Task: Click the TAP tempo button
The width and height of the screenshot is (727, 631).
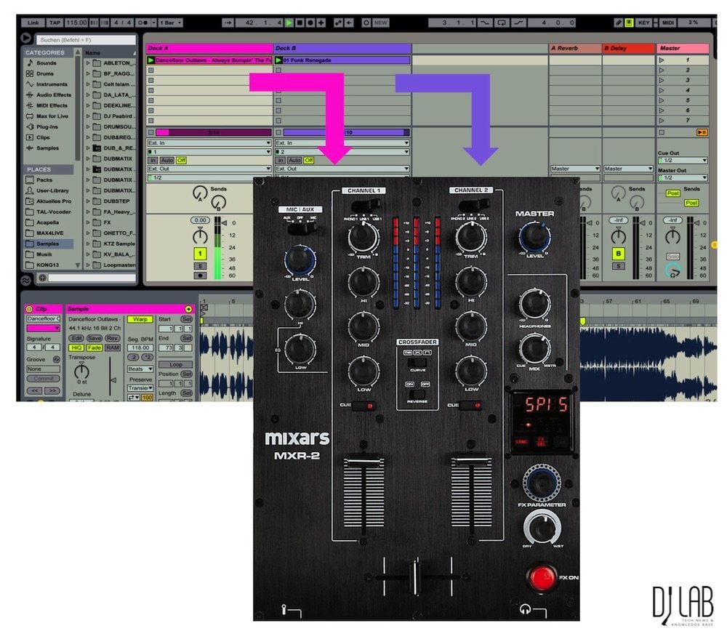Action: pos(55,23)
